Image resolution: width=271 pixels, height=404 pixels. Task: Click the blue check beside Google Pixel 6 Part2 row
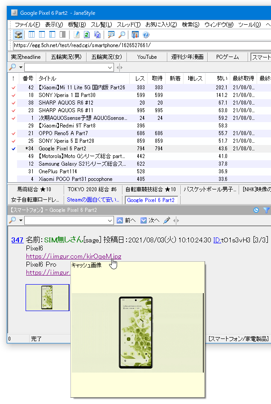pyautogui.click(x=13, y=149)
